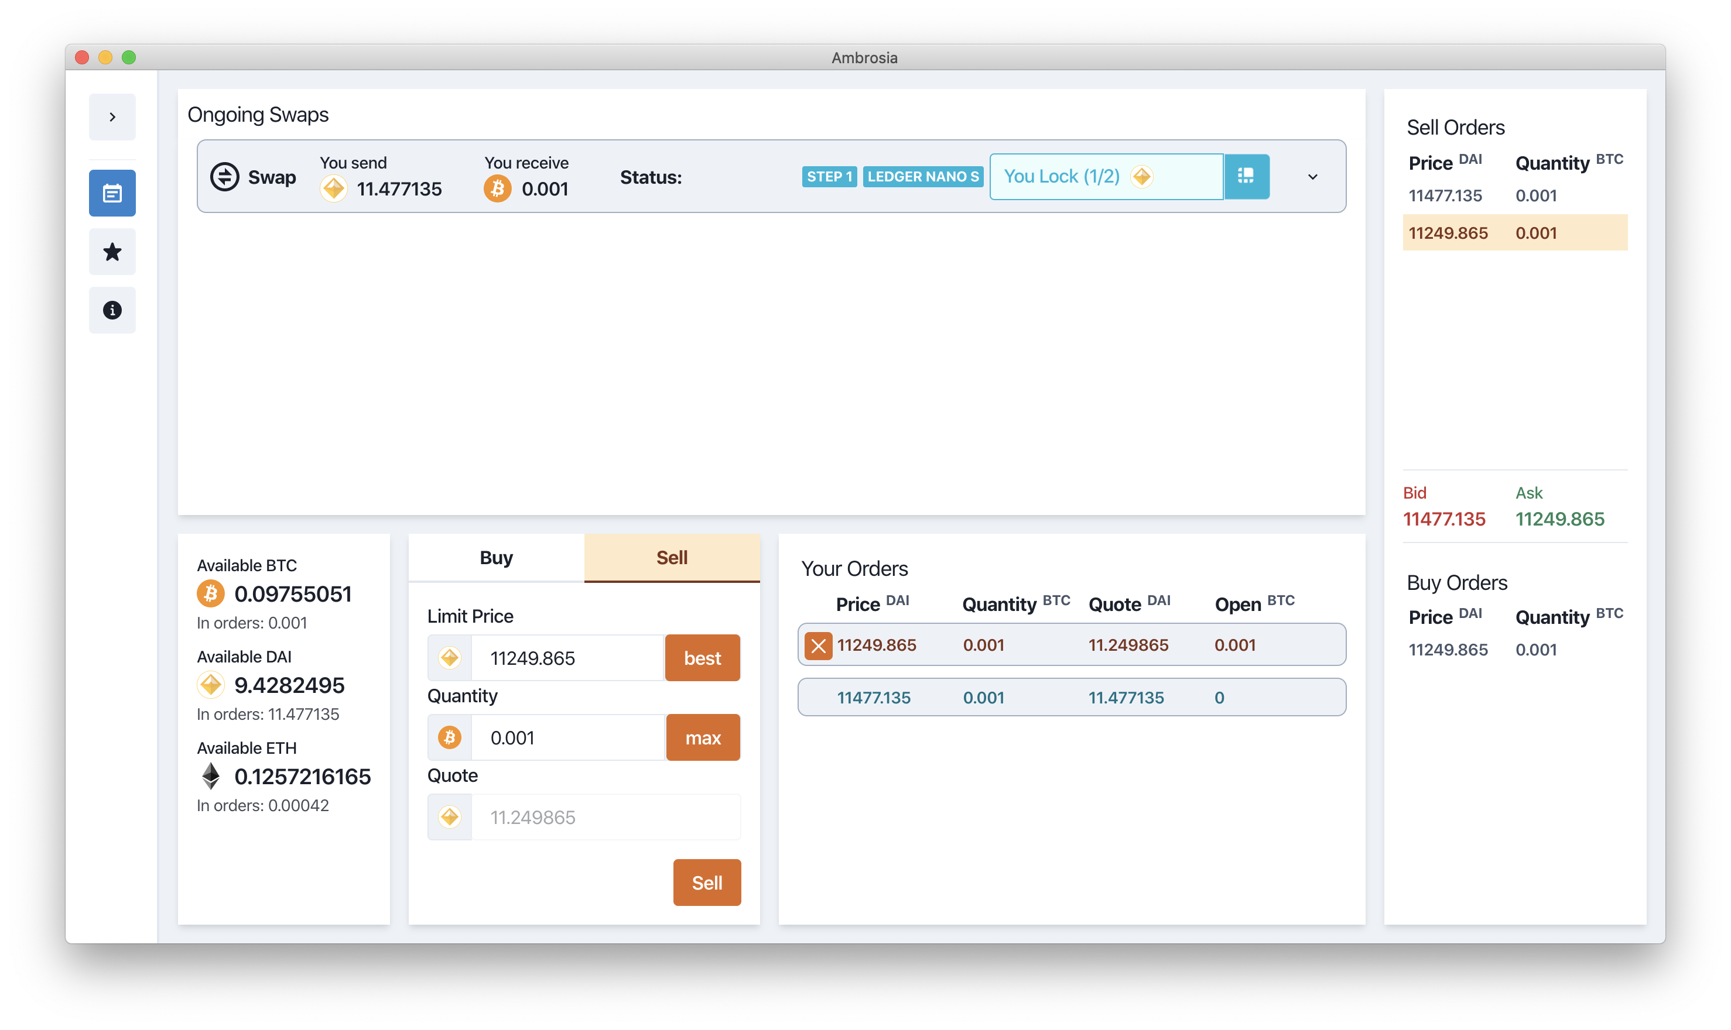Screen dimensions: 1731x1030
Task: Click the star icon in sidebar
Action: pos(112,251)
